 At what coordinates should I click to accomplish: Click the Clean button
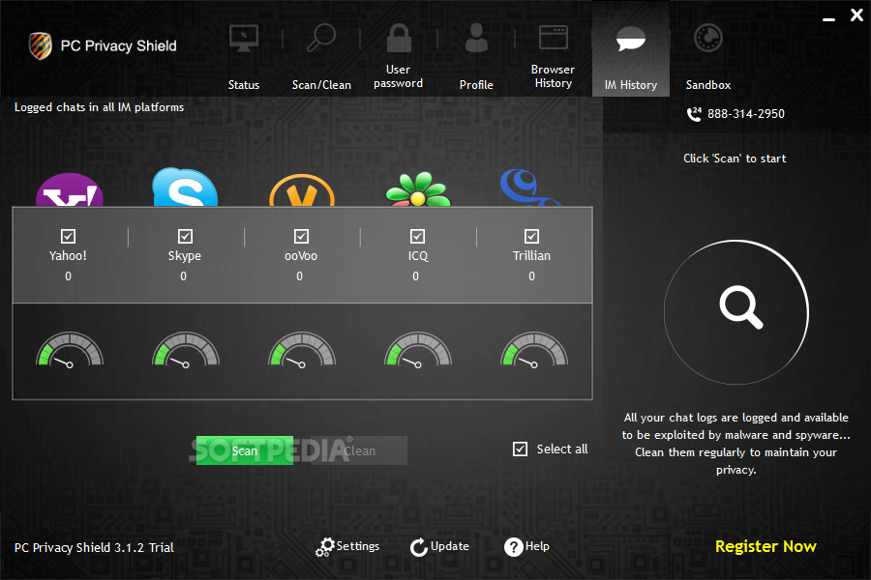[359, 450]
